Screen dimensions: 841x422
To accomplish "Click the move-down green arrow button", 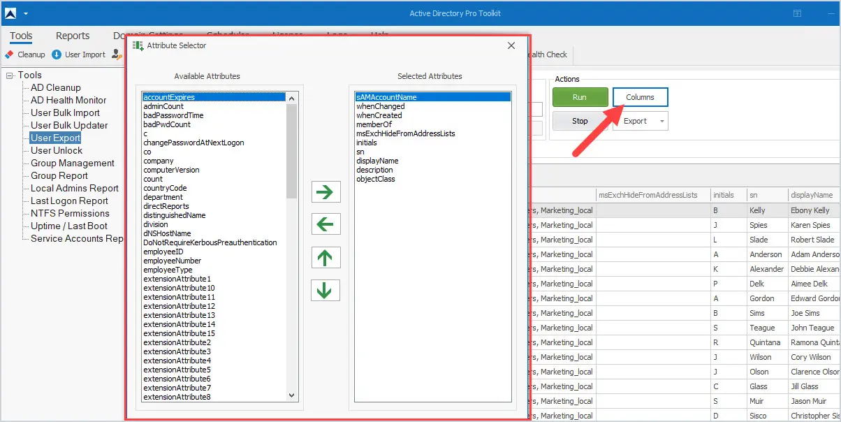I will 325,290.
